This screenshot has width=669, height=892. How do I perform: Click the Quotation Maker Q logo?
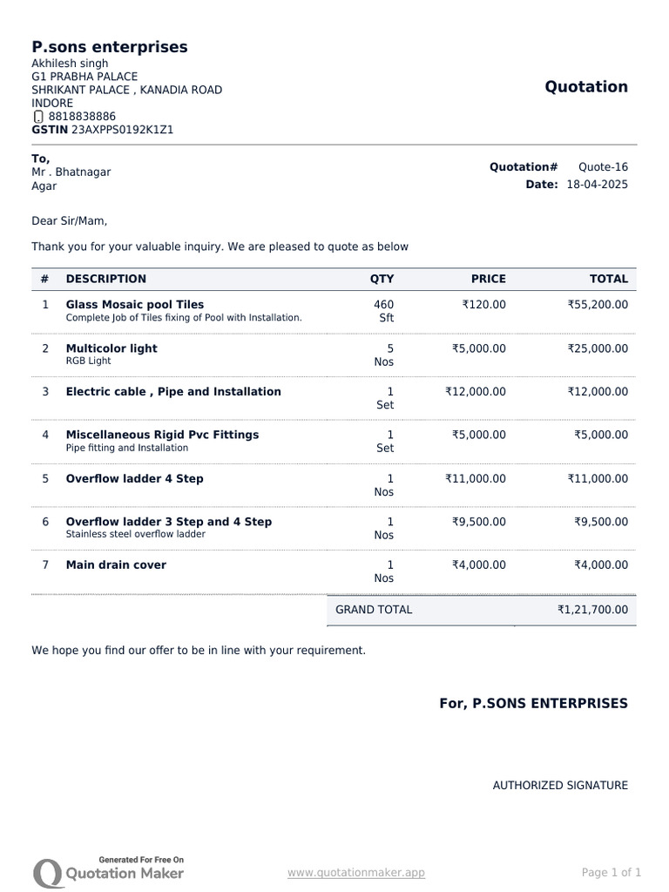[47, 874]
